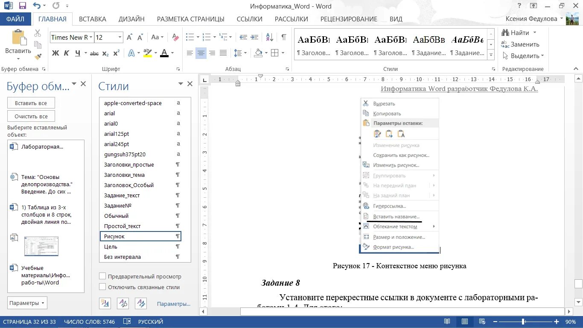Switch to Read Mode view in status bar
This screenshot has height=328, width=583.
click(447, 322)
